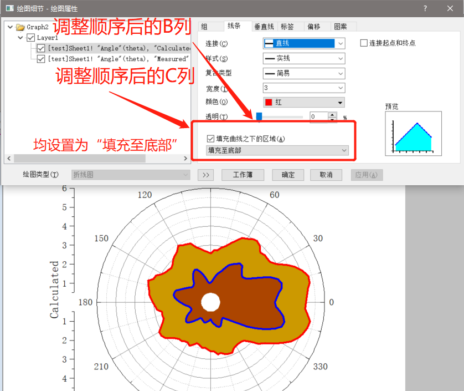464x391 pixels.
Task: Uncheck the Measured plot checkbox
Action: (41, 59)
